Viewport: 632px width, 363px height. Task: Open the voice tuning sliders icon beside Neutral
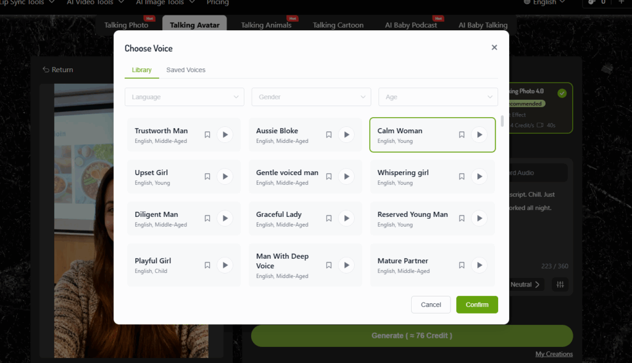coord(560,284)
